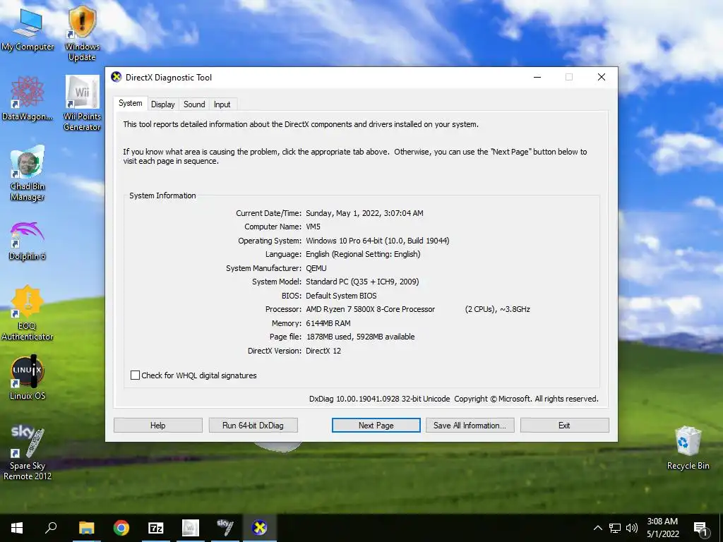The image size is (723, 542).
Task: Select the Recycle Bin on the desktop
Action: click(x=688, y=448)
